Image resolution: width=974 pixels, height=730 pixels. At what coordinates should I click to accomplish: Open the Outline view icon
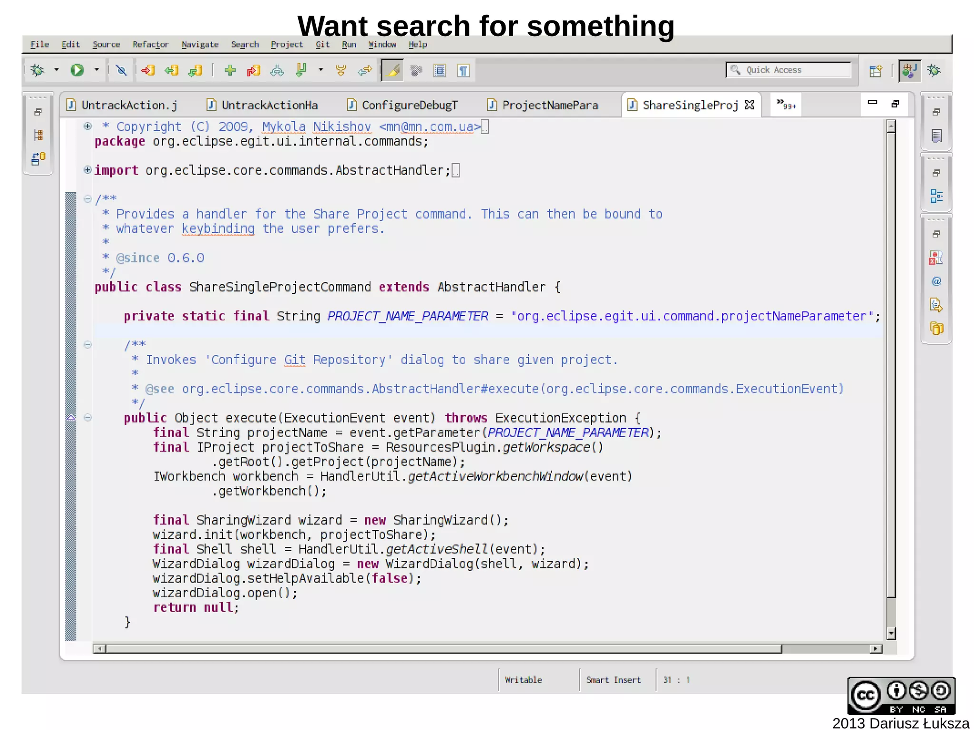click(x=936, y=196)
